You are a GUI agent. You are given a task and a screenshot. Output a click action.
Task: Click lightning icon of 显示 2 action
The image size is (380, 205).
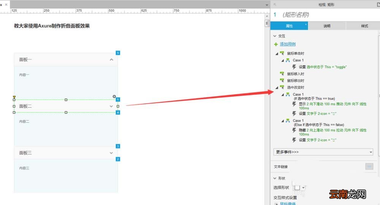294,104
